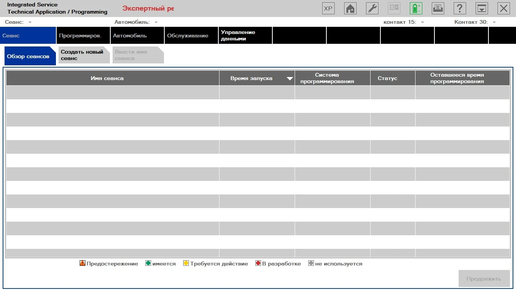This screenshot has width=516, height=290.
Task: Click the Продолжить button
Action: tap(484, 279)
